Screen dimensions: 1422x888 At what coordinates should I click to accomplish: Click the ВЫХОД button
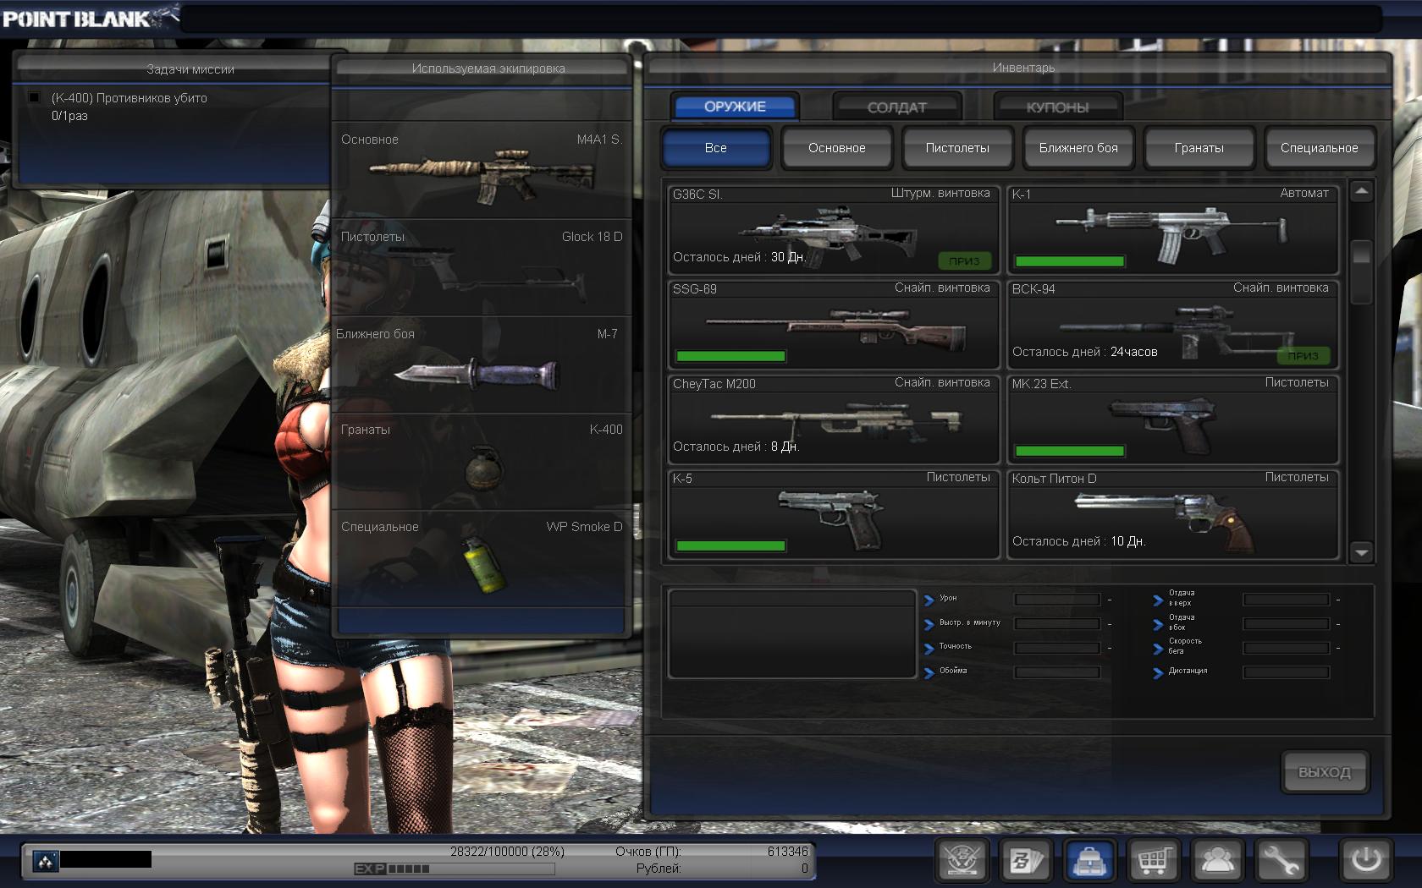tap(1325, 772)
